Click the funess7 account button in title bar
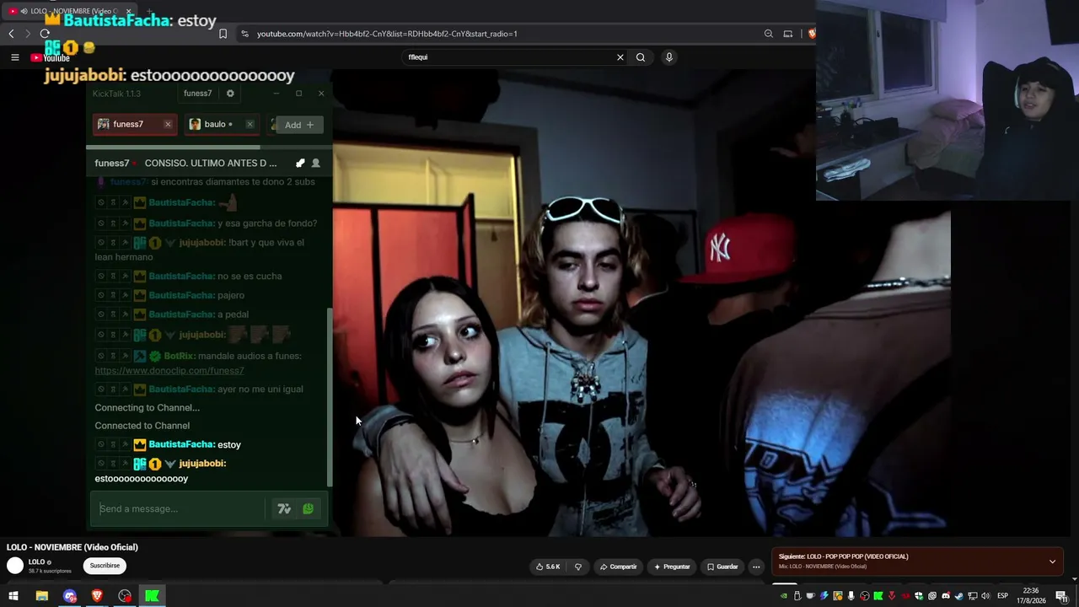1079x607 pixels. tap(197, 94)
